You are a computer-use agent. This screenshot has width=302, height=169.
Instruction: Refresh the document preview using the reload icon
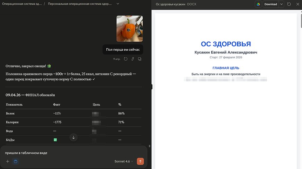coord(289,4)
